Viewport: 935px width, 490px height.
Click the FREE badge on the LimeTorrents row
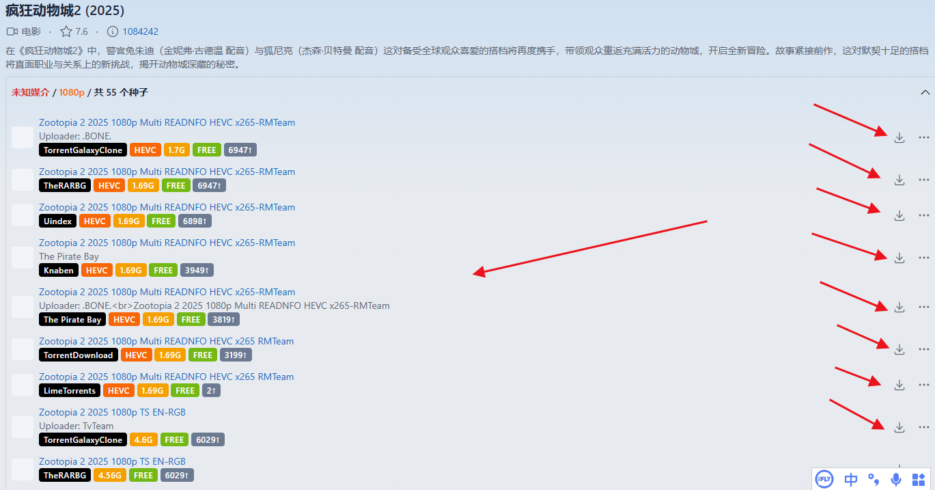pyautogui.click(x=184, y=391)
